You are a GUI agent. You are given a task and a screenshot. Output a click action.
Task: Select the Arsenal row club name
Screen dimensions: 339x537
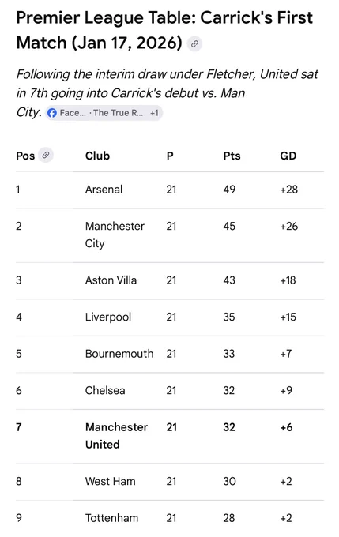point(104,190)
